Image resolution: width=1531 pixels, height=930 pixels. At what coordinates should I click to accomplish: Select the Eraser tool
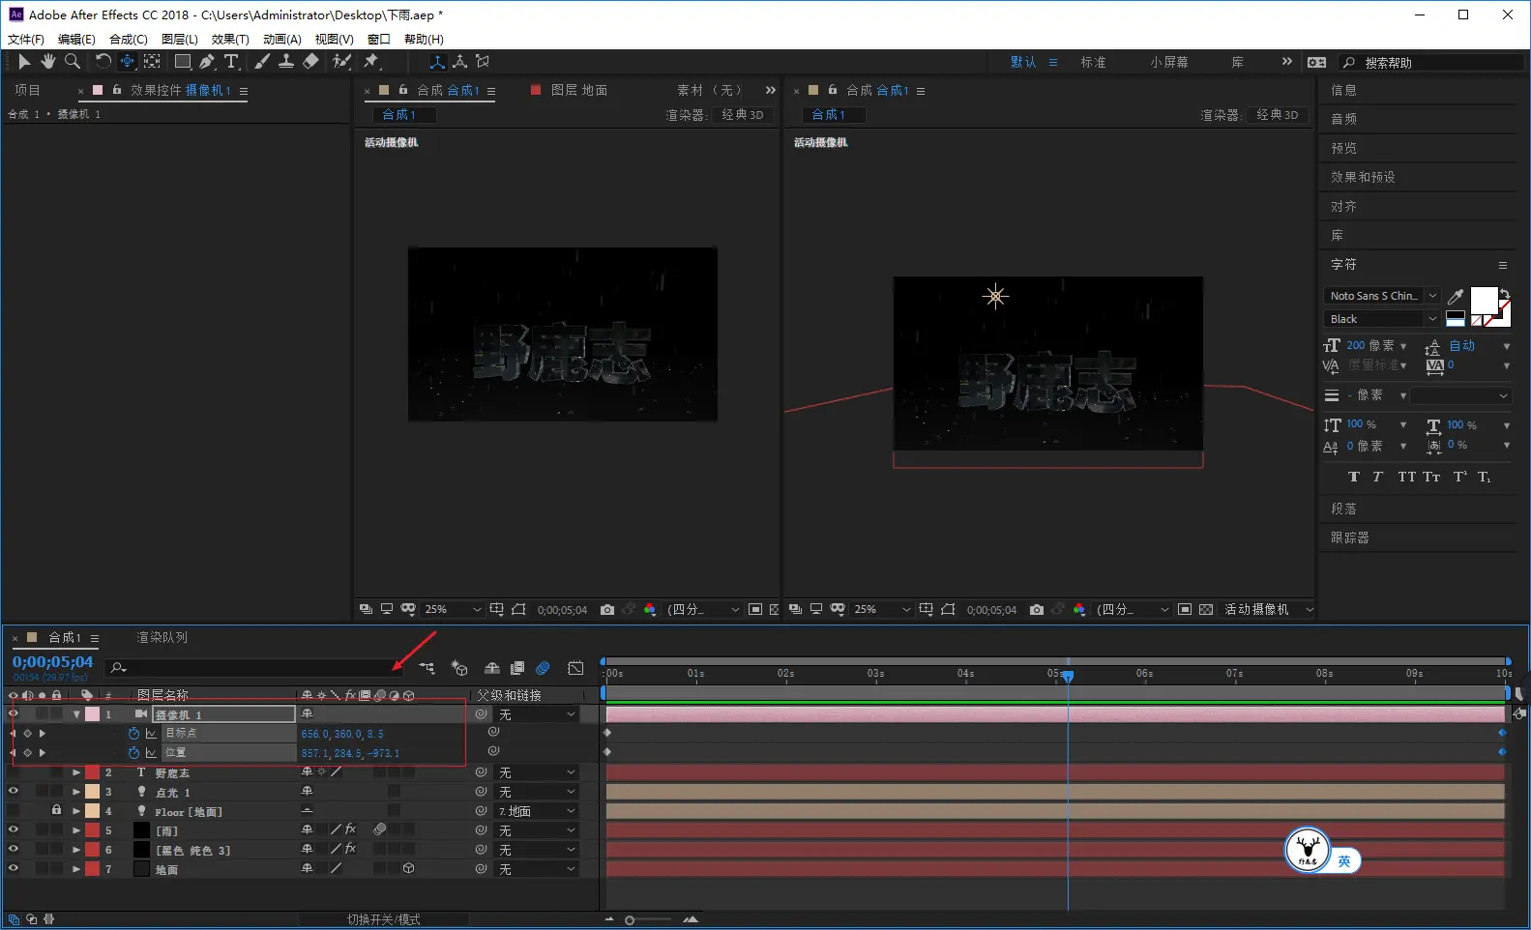pos(310,62)
